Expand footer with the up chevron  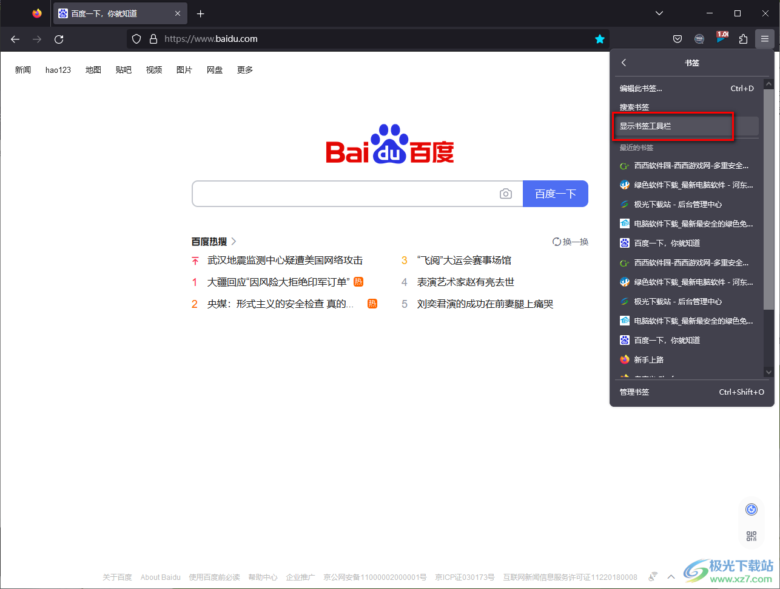pyautogui.click(x=671, y=577)
